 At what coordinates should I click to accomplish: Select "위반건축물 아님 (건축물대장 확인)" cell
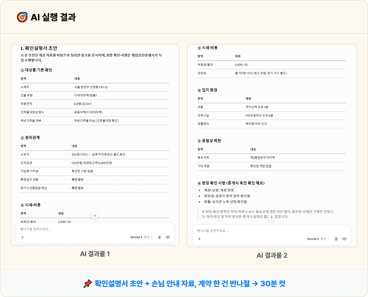coord(96,121)
